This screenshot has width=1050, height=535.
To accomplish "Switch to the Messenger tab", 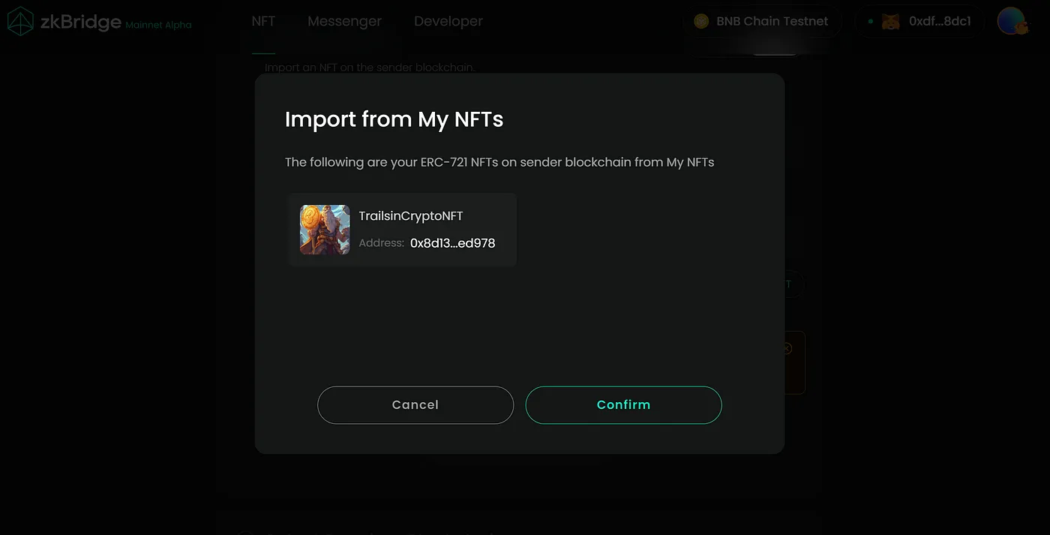I will pos(344,21).
